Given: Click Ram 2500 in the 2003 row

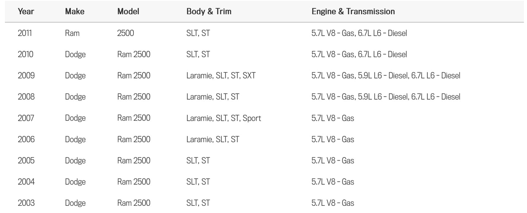Looking at the screenshot, I should click(x=133, y=203).
